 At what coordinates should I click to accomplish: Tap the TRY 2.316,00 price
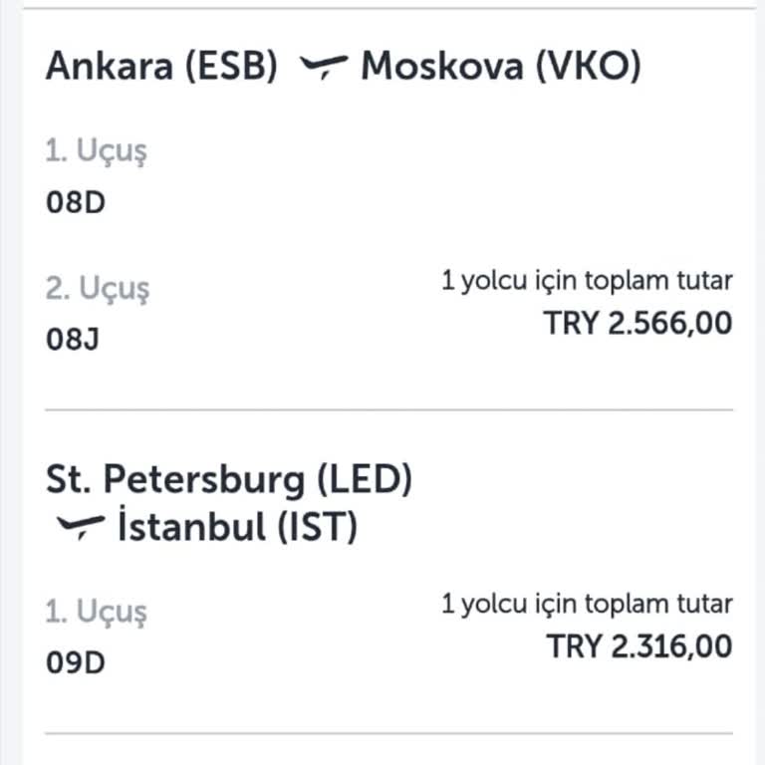click(x=638, y=645)
